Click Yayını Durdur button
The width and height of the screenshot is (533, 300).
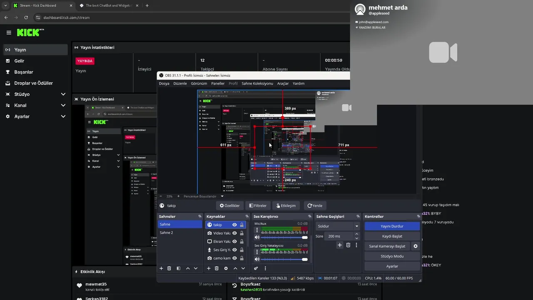[x=392, y=226]
